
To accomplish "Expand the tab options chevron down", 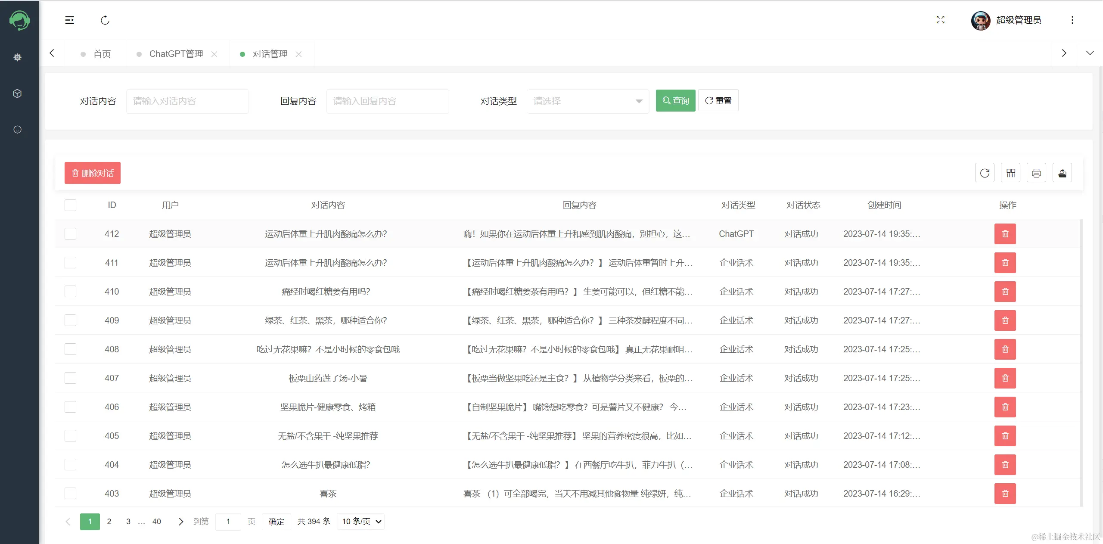I will (x=1090, y=53).
